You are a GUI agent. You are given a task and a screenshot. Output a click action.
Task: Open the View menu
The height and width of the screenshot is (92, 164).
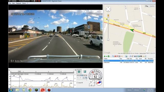(x=13, y=3)
